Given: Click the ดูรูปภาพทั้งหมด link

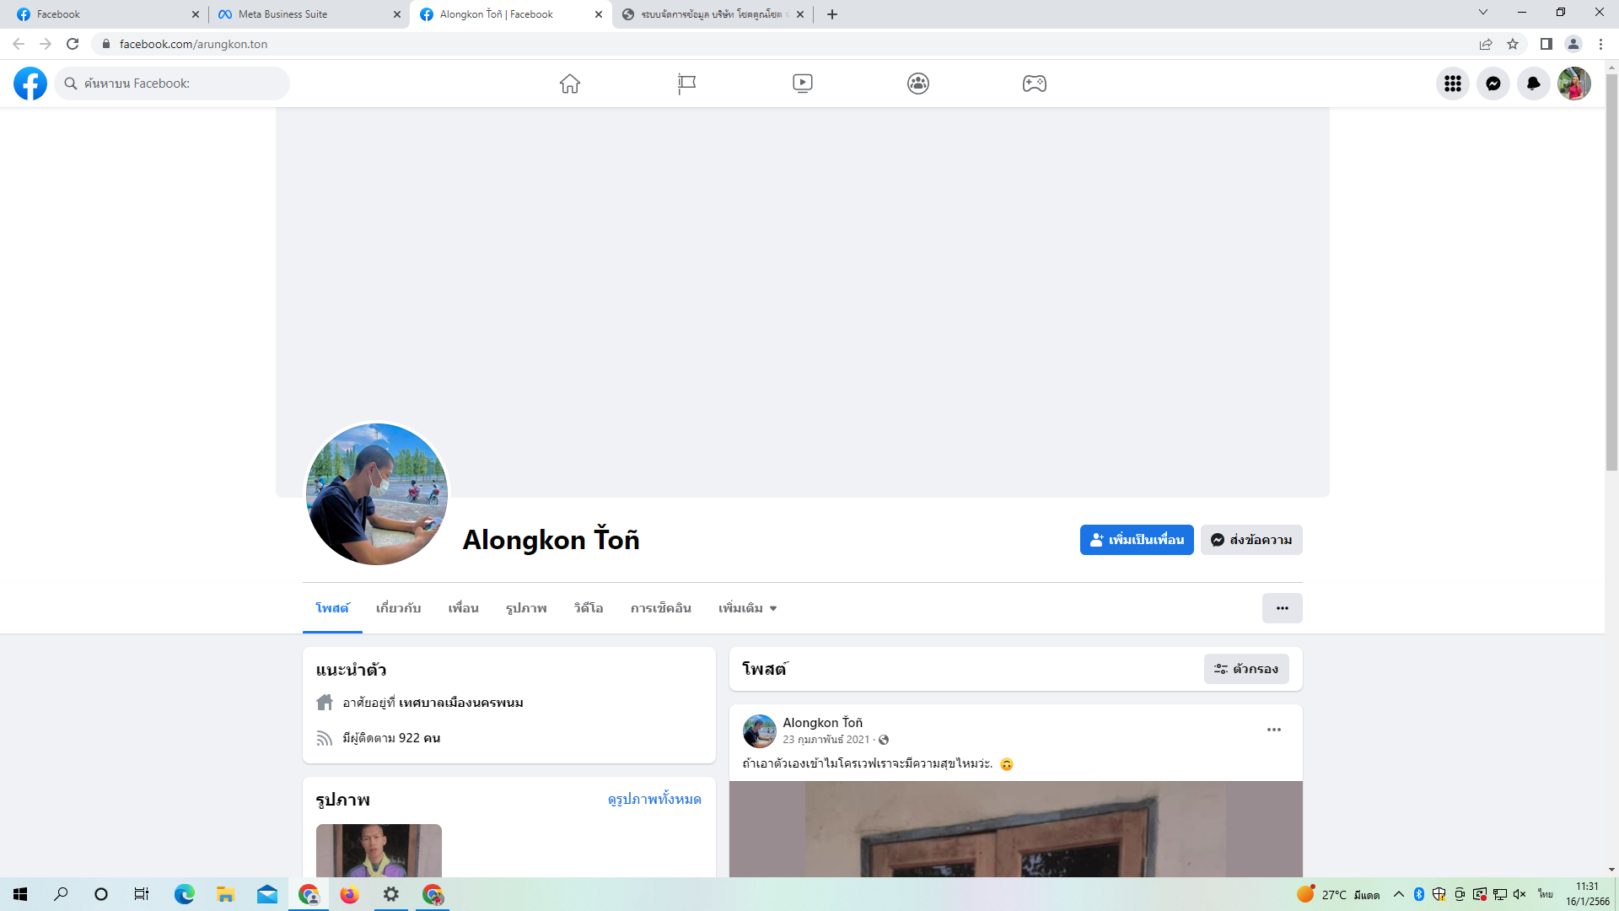Looking at the screenshot, I should pos(654,799).
